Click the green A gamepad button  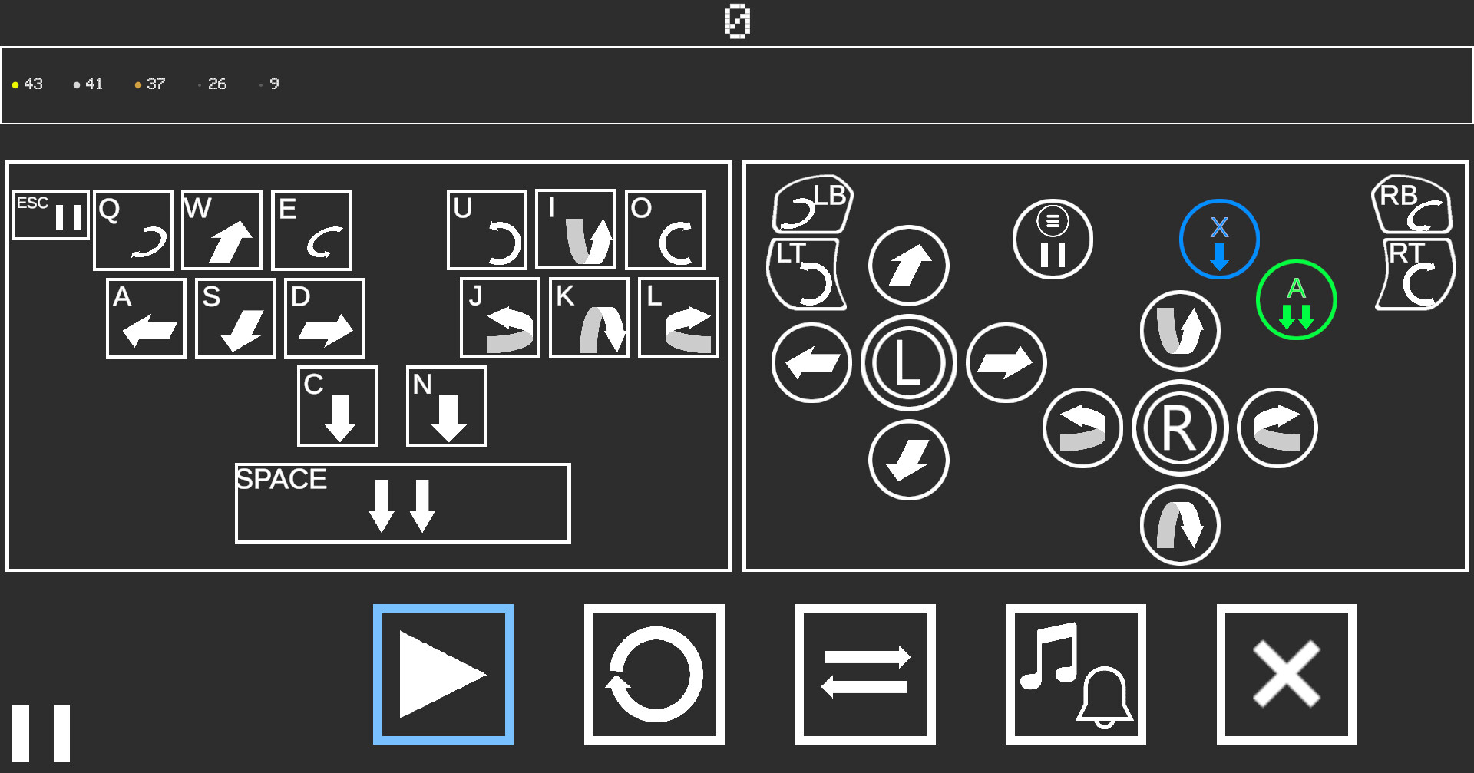1296,300
